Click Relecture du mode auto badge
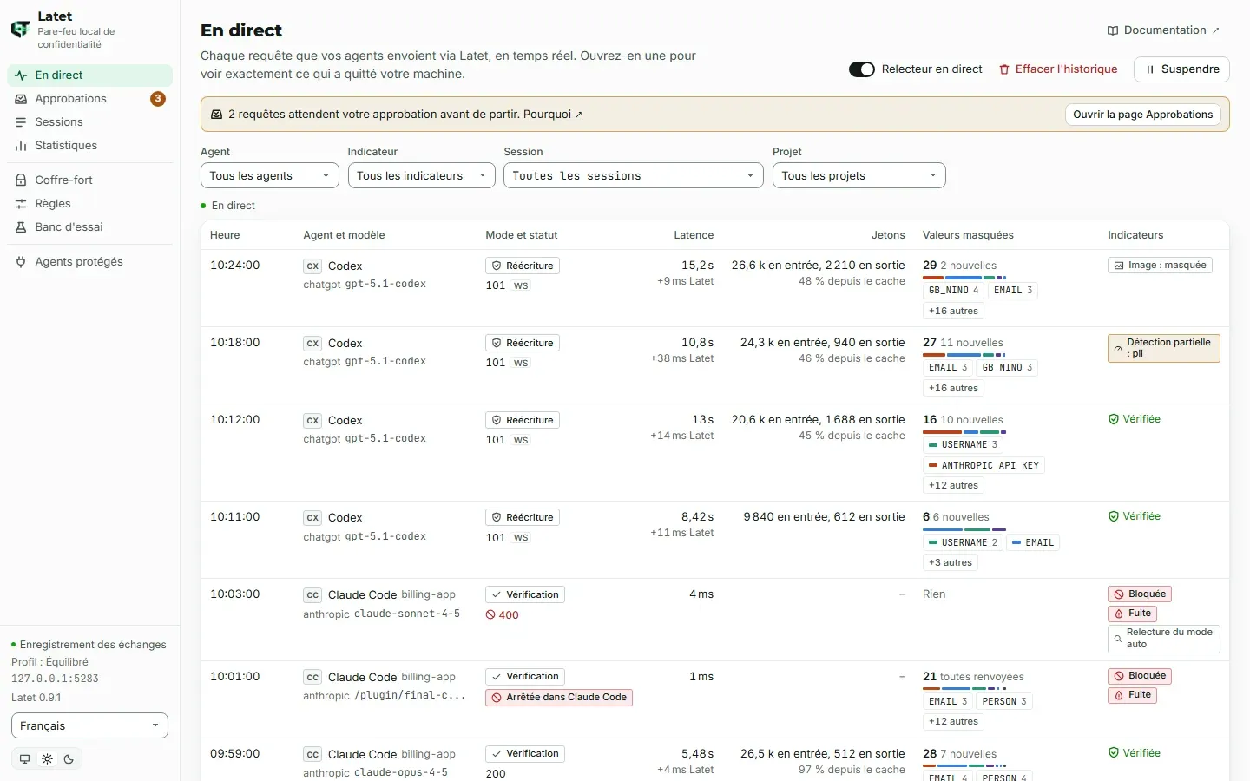 [x=1163, y=639]
